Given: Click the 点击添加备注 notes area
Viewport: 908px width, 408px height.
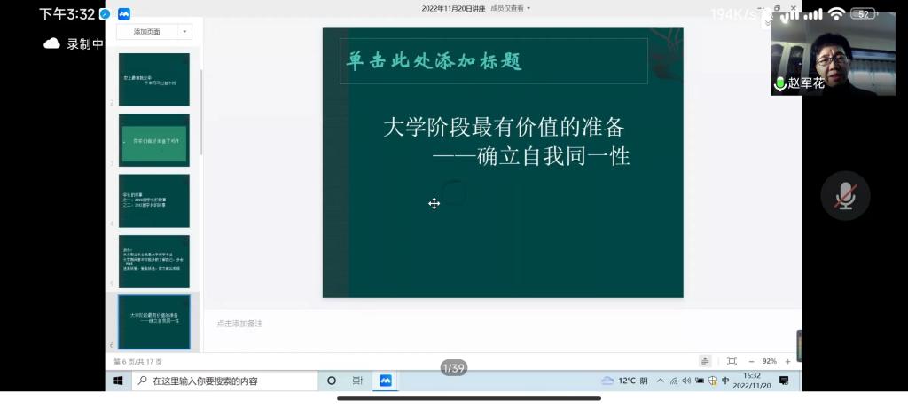Looking at the screenshot, I should point(239,324).
